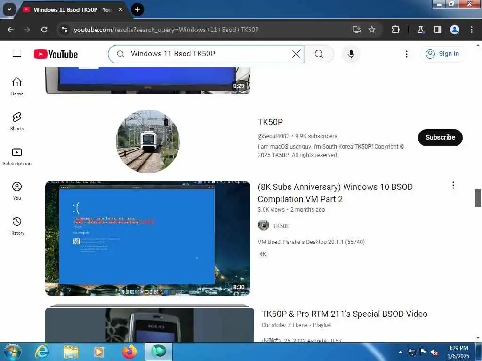The width and height of the screenshot is (482, 361).
Task: Bookmark this page with the star icon
Action: (372, 30)
